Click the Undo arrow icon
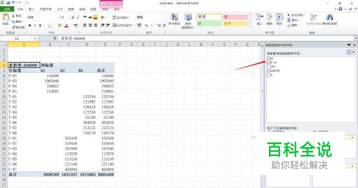Viewport: 358px width, 188px height. coord(13,3)
